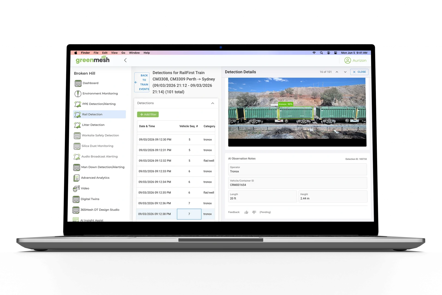442x295 pixels.
Task: Select the row 09/03/2026 09:12:32 PM
Action: (x=176, y=161)
